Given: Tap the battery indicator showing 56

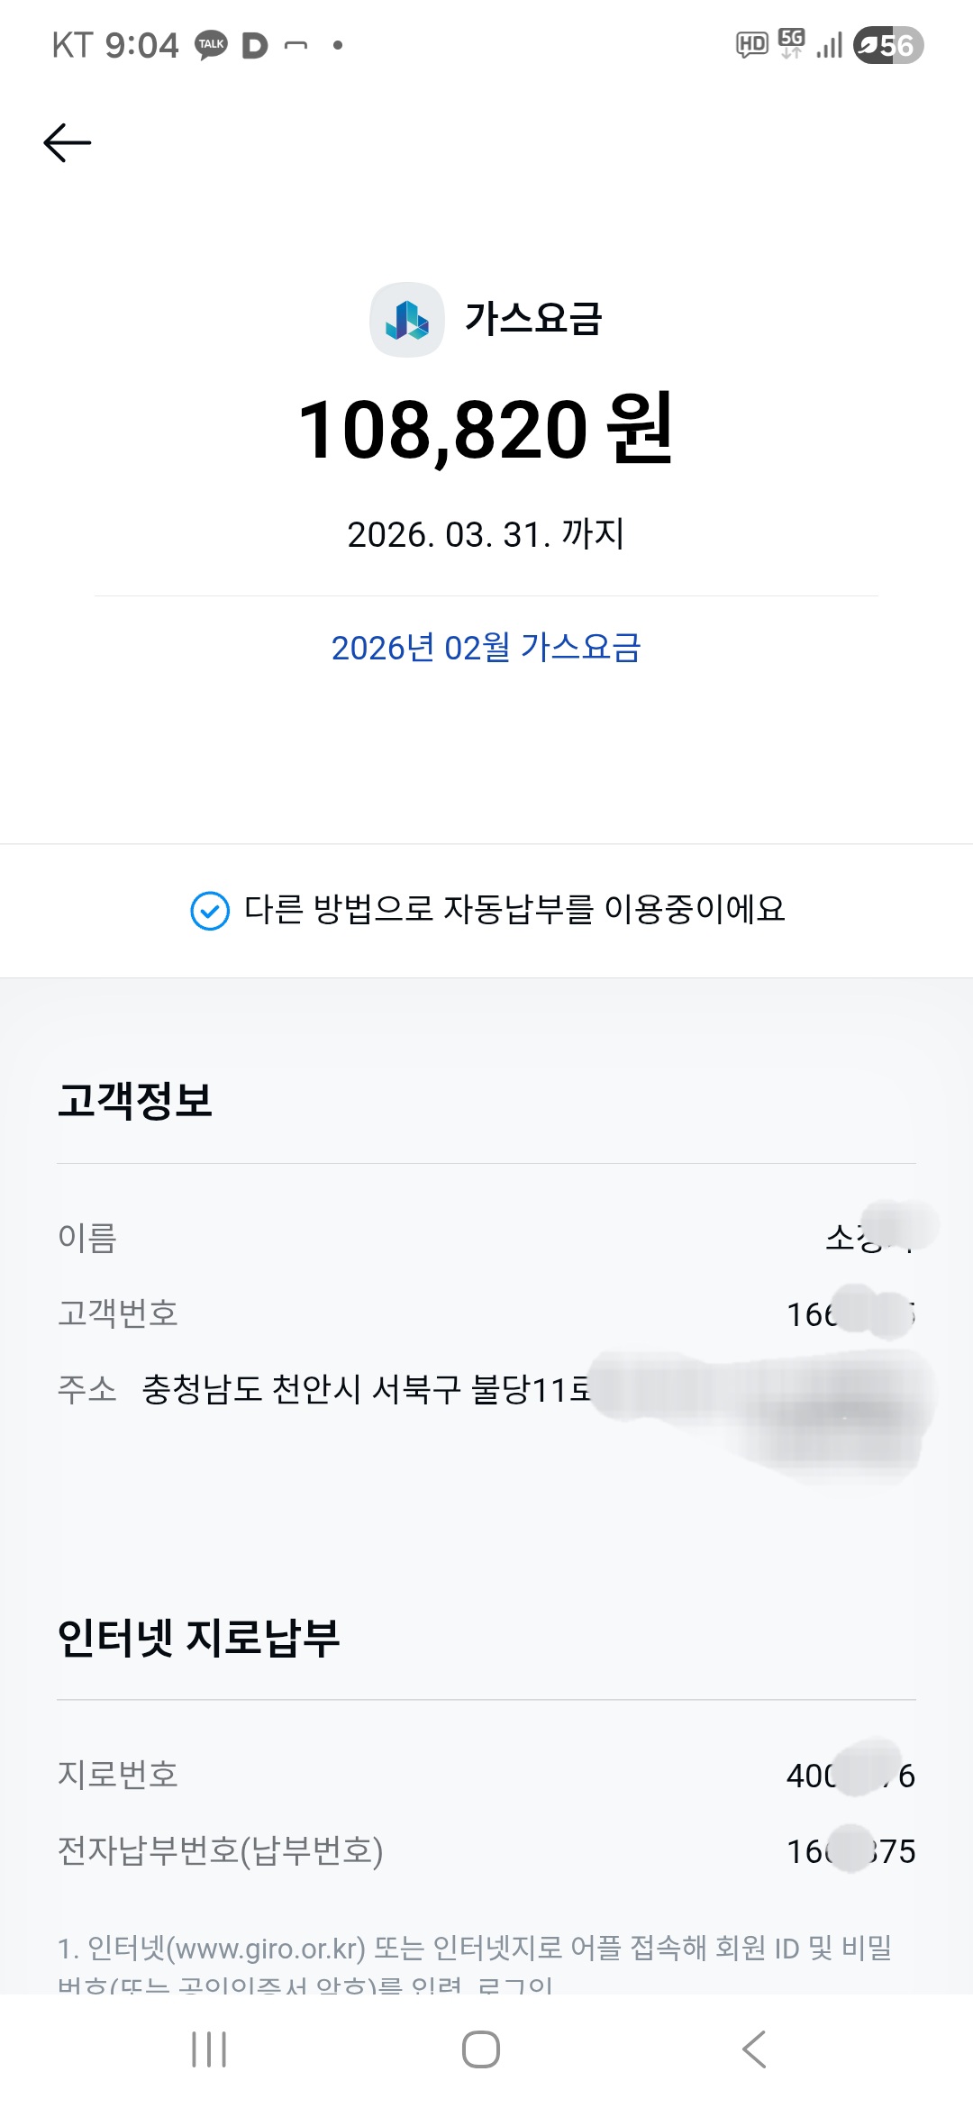Looking at the screenshot, I should [888, 45].
